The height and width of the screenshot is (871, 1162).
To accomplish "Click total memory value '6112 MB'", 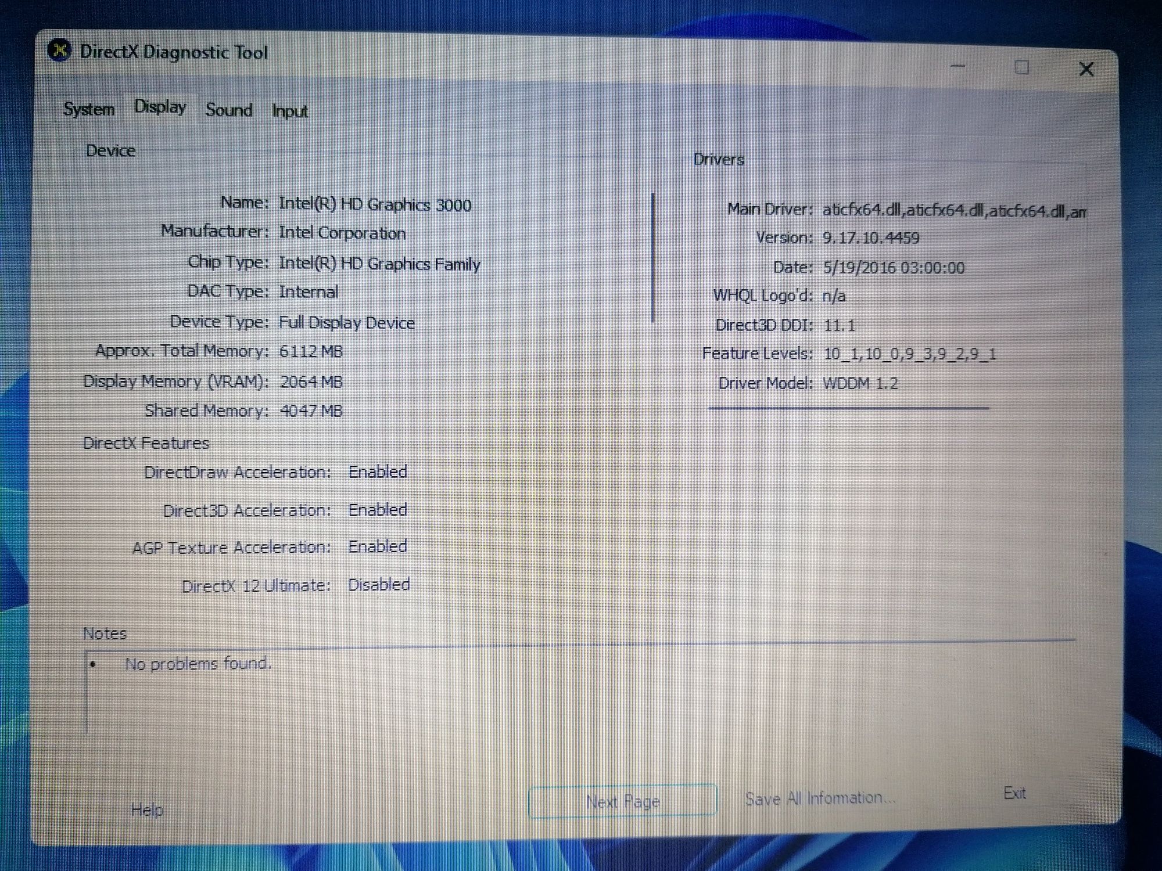I will [x=311, y=351].
